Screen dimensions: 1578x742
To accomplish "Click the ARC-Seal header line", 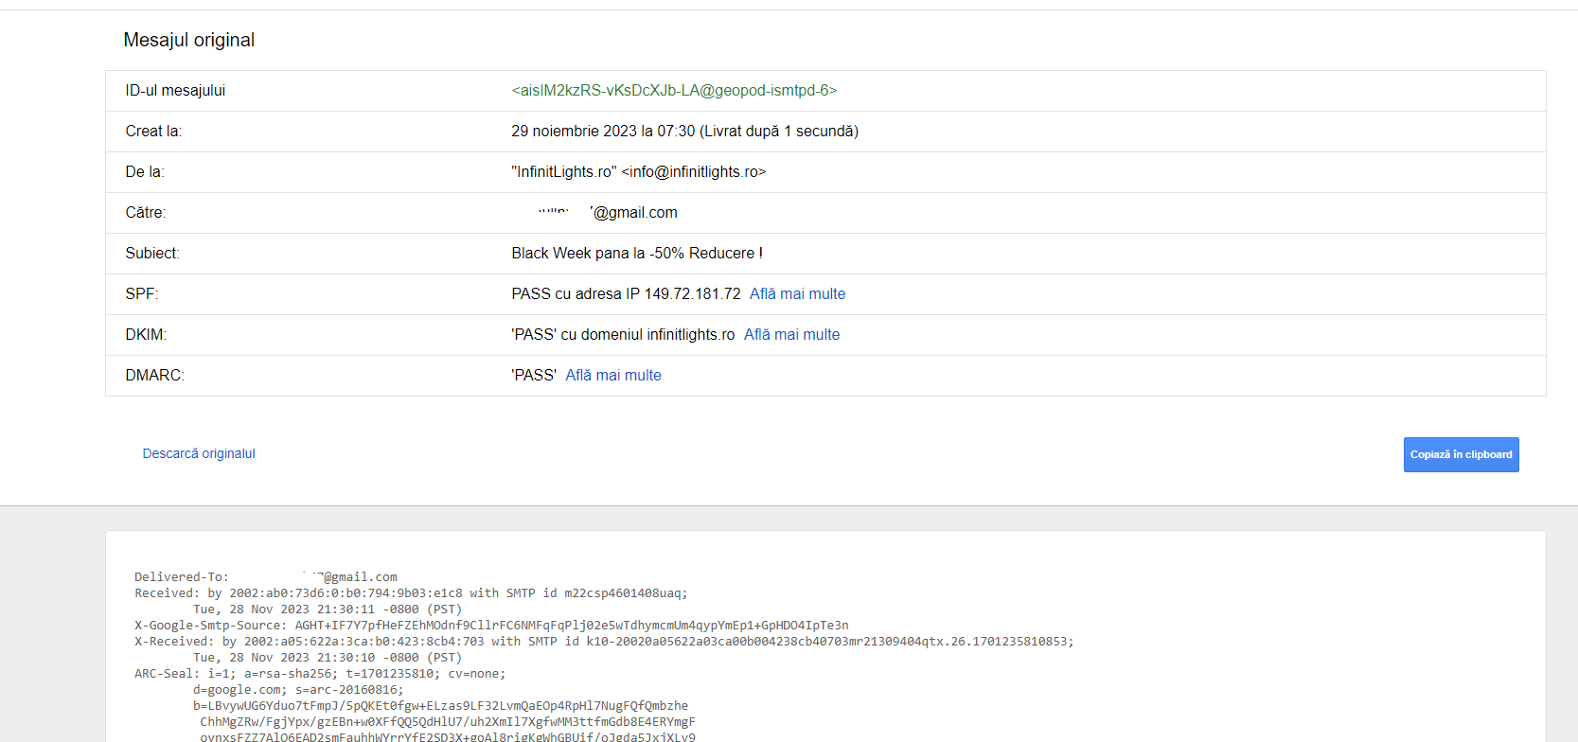I will pos(320,674).
